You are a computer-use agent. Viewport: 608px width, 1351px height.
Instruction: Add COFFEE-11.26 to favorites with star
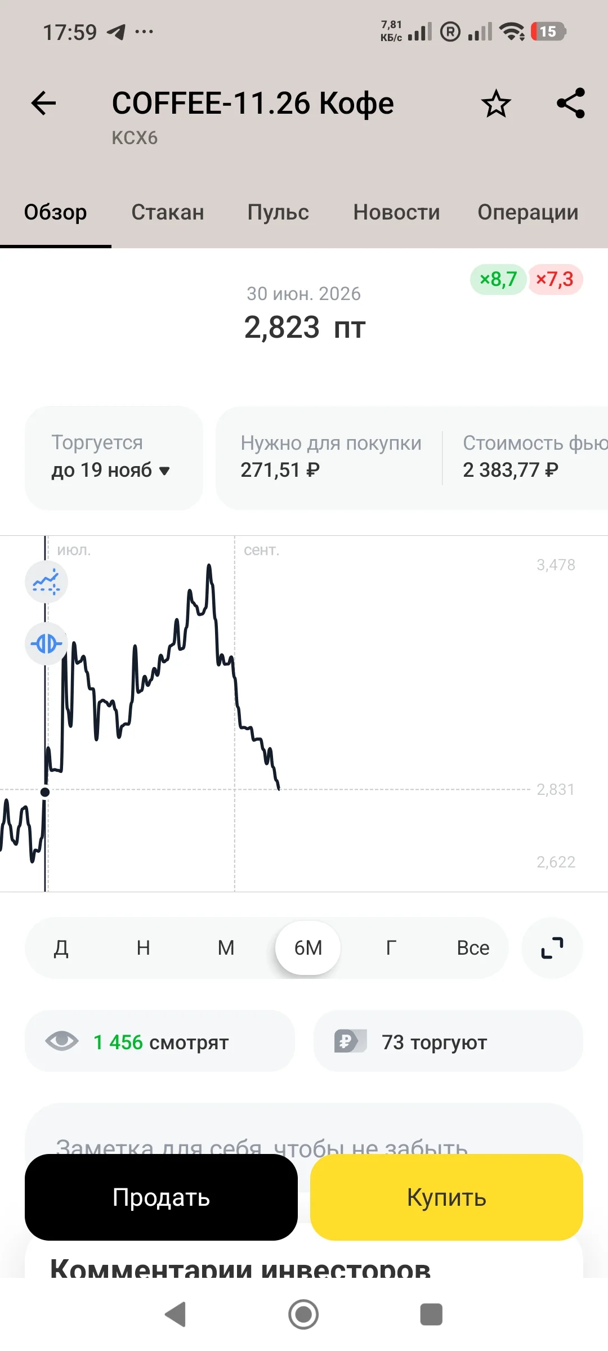click(x=496, y=104)
